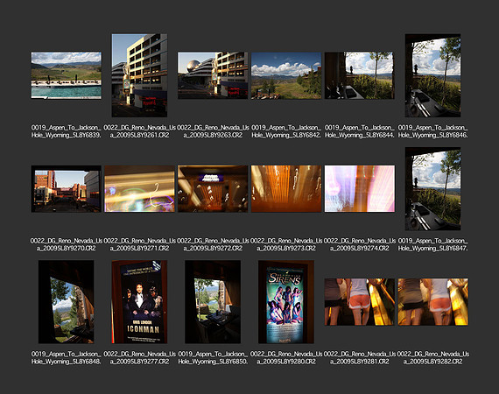Select filename label a_20095L8Y9272.CR2
Viewport: 499px width, 394px height.
213,249
